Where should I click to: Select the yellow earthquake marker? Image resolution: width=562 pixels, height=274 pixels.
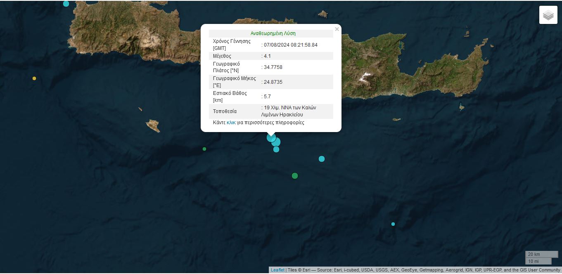click(x=34, y=78)
